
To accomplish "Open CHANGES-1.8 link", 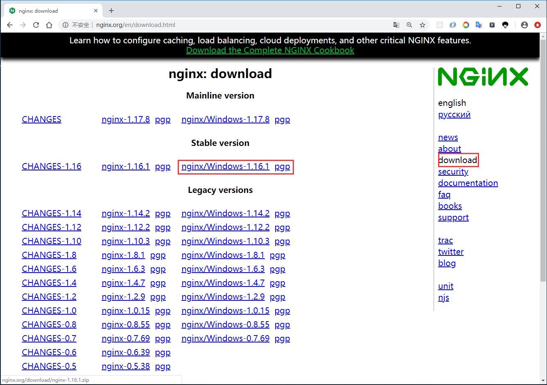I will click(49, 255).
